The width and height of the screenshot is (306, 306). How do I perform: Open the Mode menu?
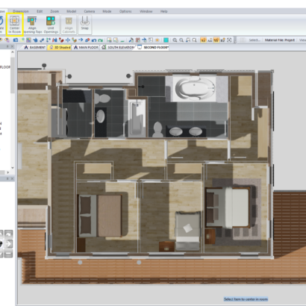click(x=107, y=11)
